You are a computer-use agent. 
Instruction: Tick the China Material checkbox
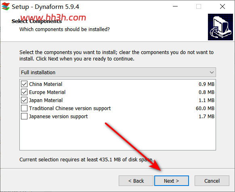pyautogui.click(x=24, y=84)
